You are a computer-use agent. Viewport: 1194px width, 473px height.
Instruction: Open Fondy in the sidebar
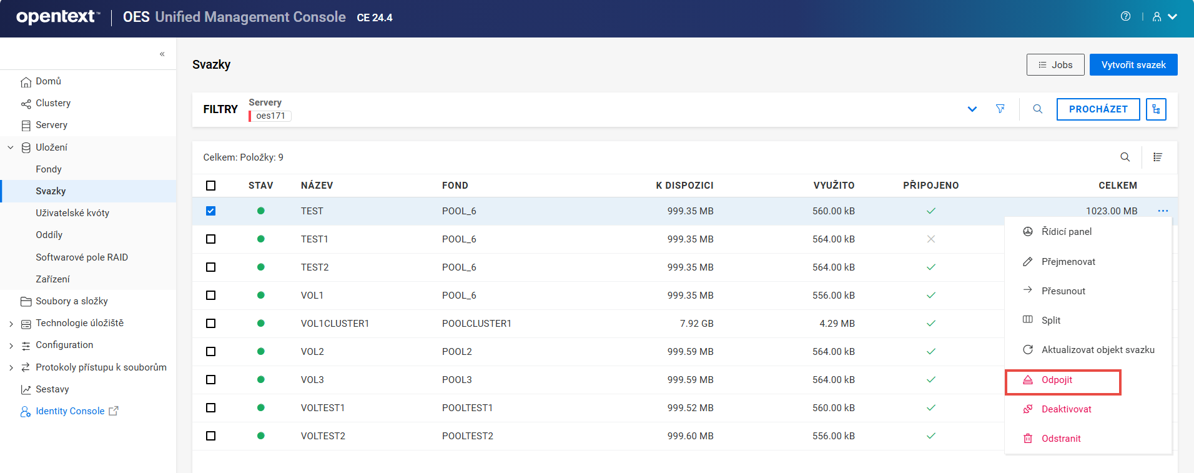[x=49, y=169]
